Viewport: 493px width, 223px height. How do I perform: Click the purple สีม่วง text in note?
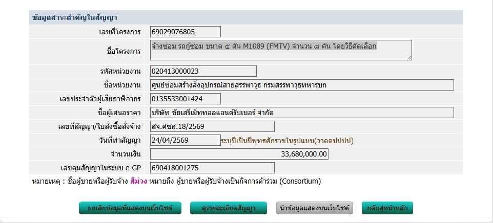(139, 181)
